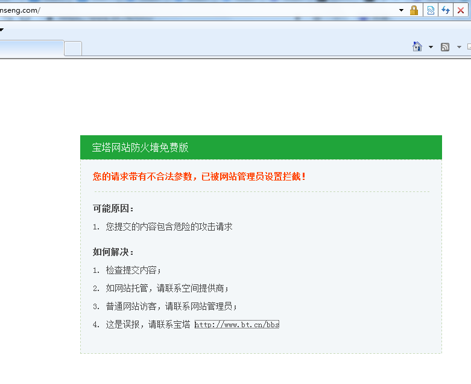Click the heading 可能原因
This screenshot has width=471, height=384.
[113, 208]
